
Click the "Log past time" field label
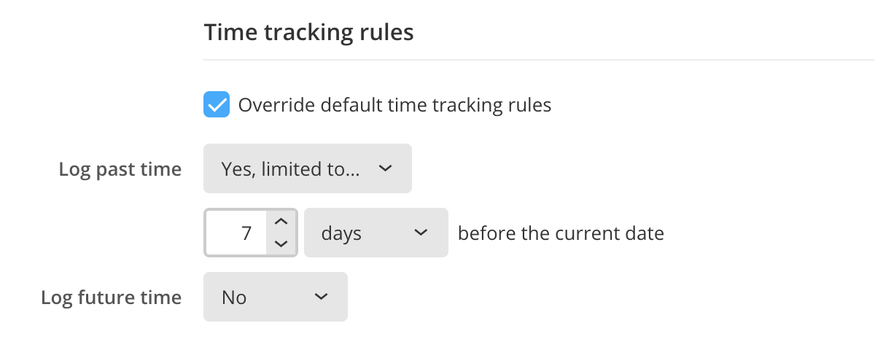[x=120, y=169]
